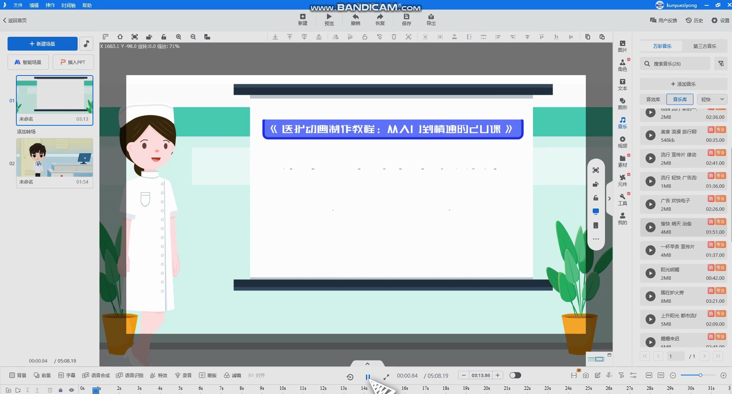Open the 时间轴 menu
The image size is (732, 394).
pos(68,5)
